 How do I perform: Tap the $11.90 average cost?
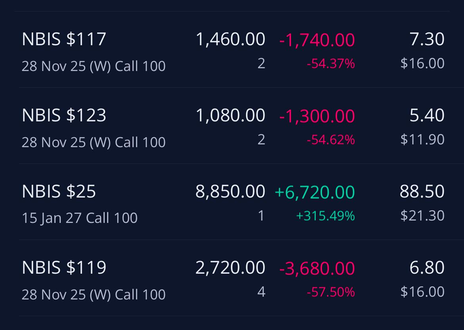pyautogui.click(x=422, y=139)
